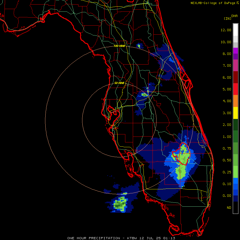The height and width of the screenshot is (240, 240).
Task: Click the OHA product code label
Action: [x=234, y=16]
